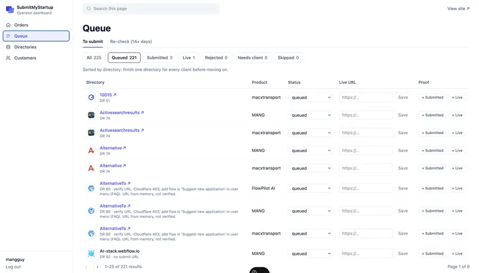Save the Live URL for 10015
This screenshot has height=273, width=479.
click(x=402, y=98)
